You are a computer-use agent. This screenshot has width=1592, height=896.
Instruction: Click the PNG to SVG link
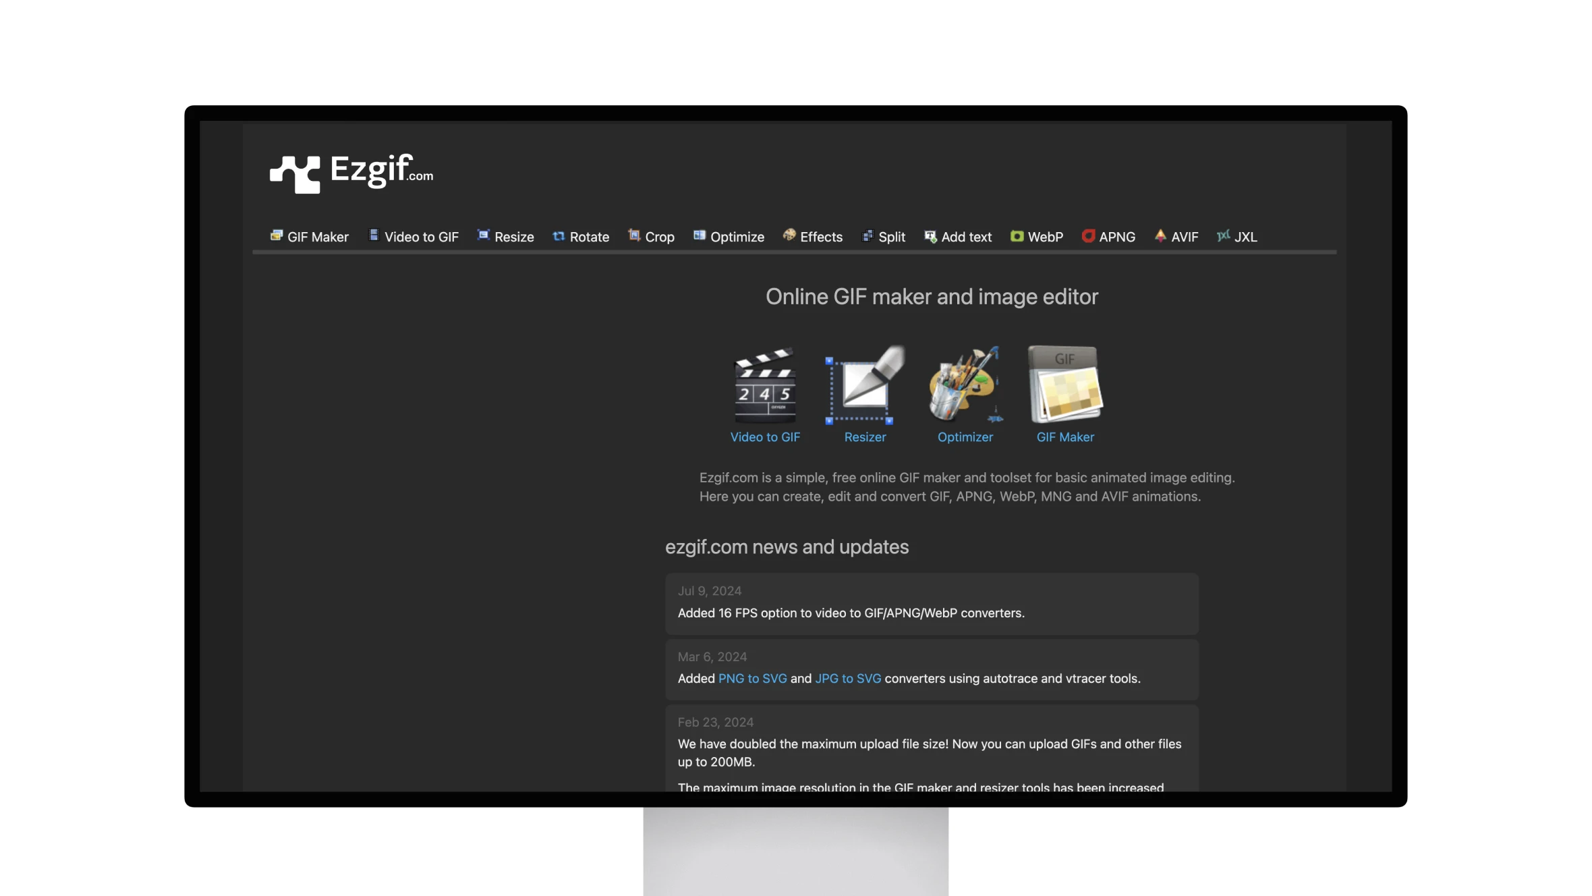click(x=752, y=678)
